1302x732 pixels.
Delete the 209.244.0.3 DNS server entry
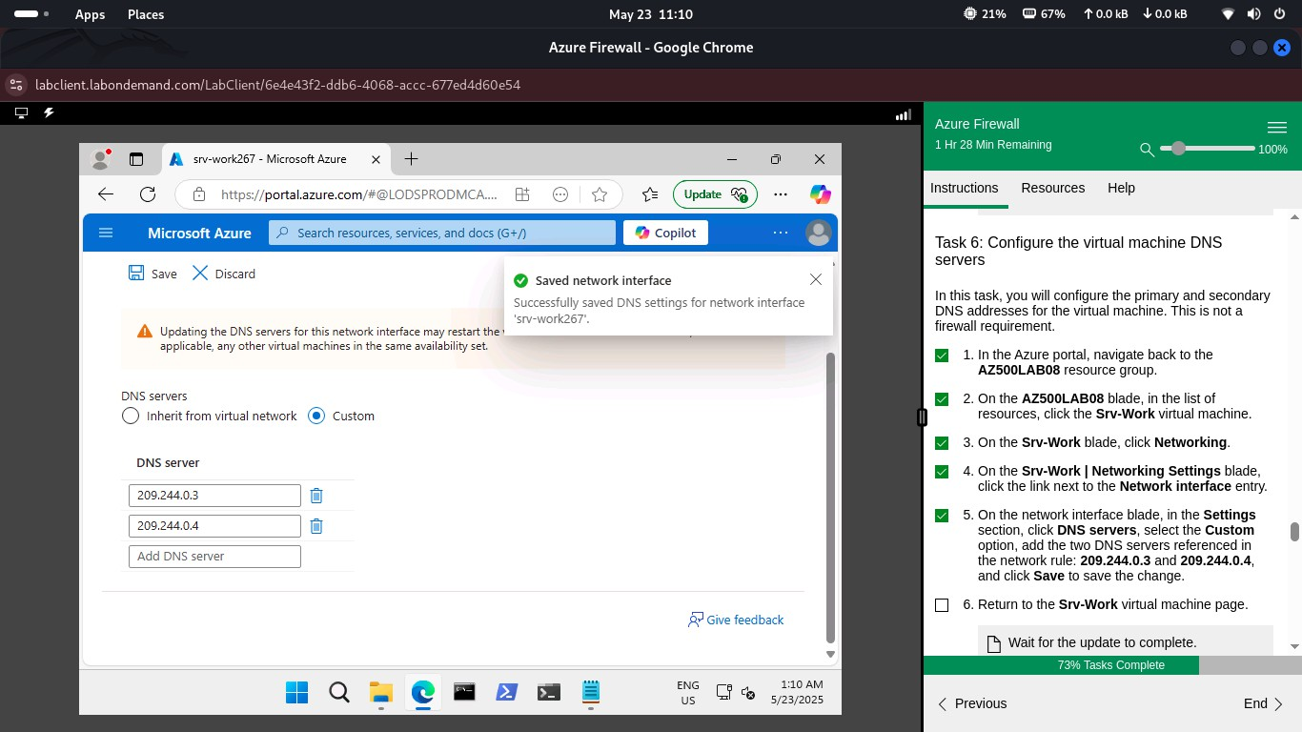click(315, 495)
